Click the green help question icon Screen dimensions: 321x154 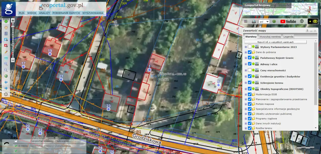point(274,22)
